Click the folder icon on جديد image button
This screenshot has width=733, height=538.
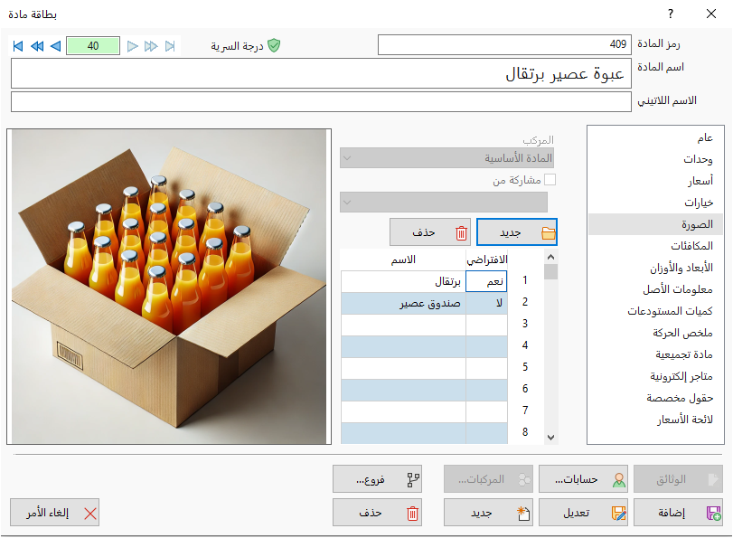(x=549, y=232)
